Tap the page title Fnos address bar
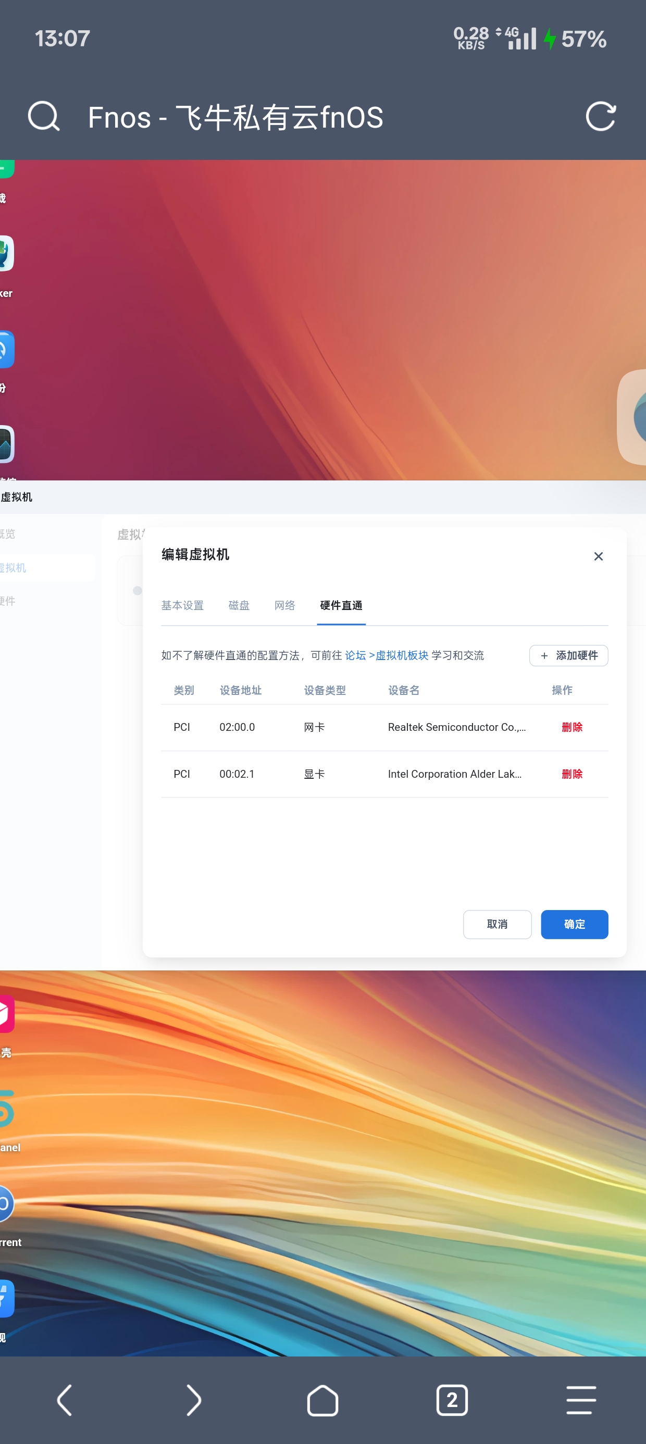646x1444 pixels. tap(235, 117)
